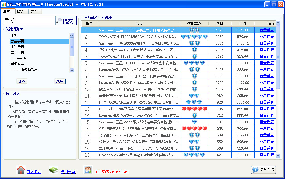Click the magnifier icon on 提交 button
Viewport: 285px width, 179px height.
[59, 21]
